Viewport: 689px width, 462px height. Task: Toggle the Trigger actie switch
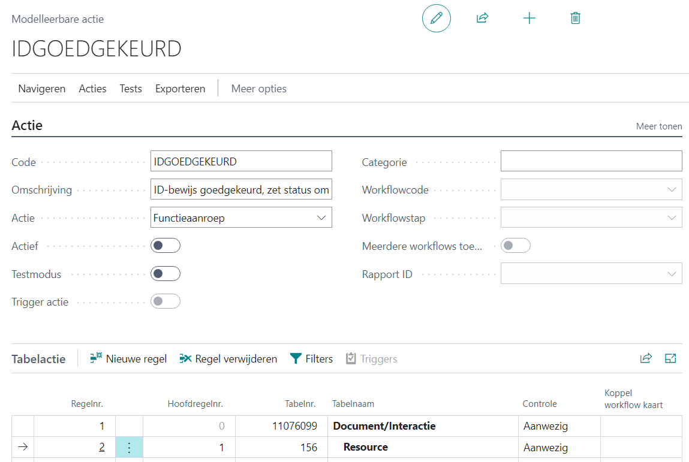pos(166,301)
